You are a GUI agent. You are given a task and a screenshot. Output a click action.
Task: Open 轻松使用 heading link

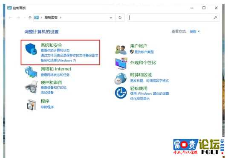pyautogui.click(x=139, y=88)
